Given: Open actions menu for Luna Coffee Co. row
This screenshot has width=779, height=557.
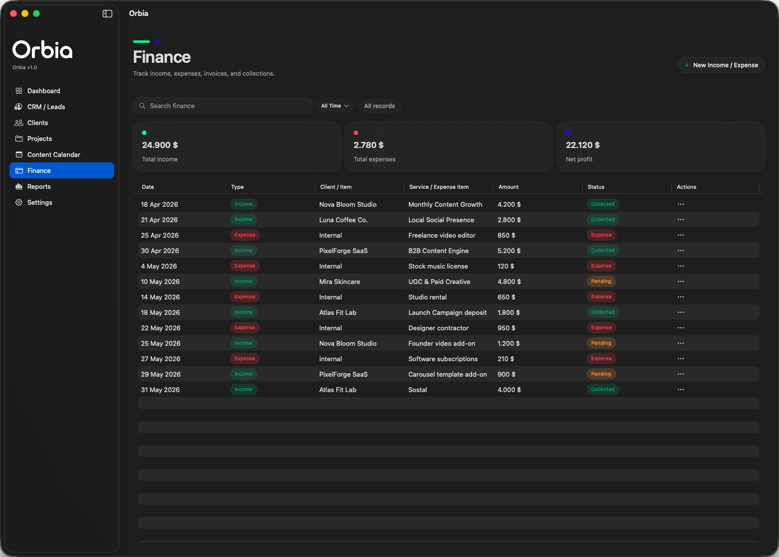Looking at the screenshot, I should [681, 220].
